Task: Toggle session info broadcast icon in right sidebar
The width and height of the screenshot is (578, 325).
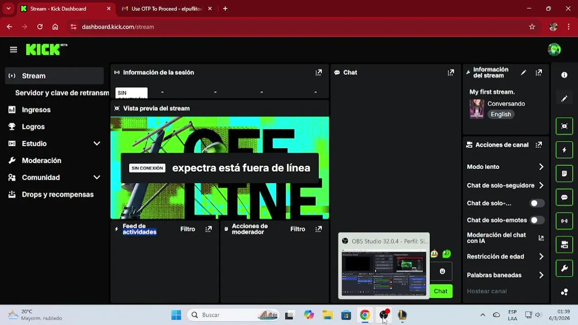Action: [x=564, y=221]
